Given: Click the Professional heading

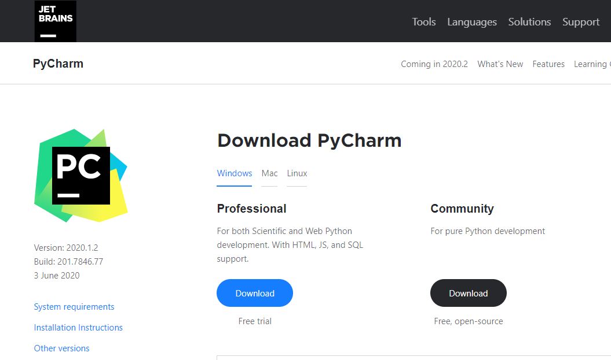Looking at the screenshot, I should 252,209.
